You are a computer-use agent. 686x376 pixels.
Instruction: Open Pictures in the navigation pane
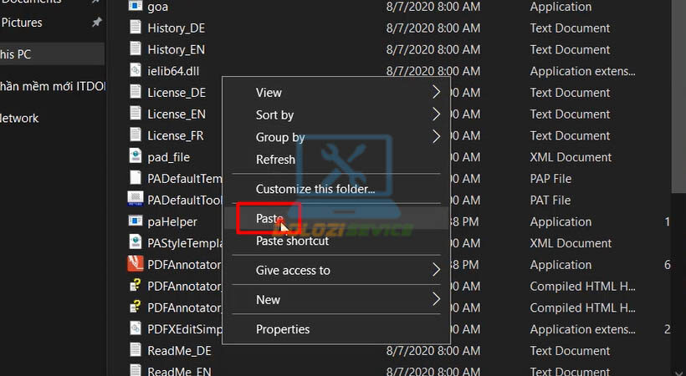pos(22,23)
